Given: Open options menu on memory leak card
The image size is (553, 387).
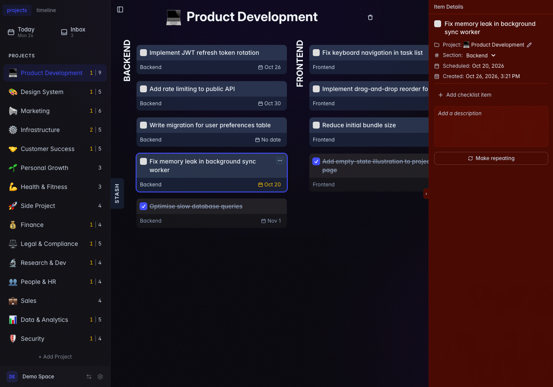Looking at the screenshot, I should coord(280,160).
